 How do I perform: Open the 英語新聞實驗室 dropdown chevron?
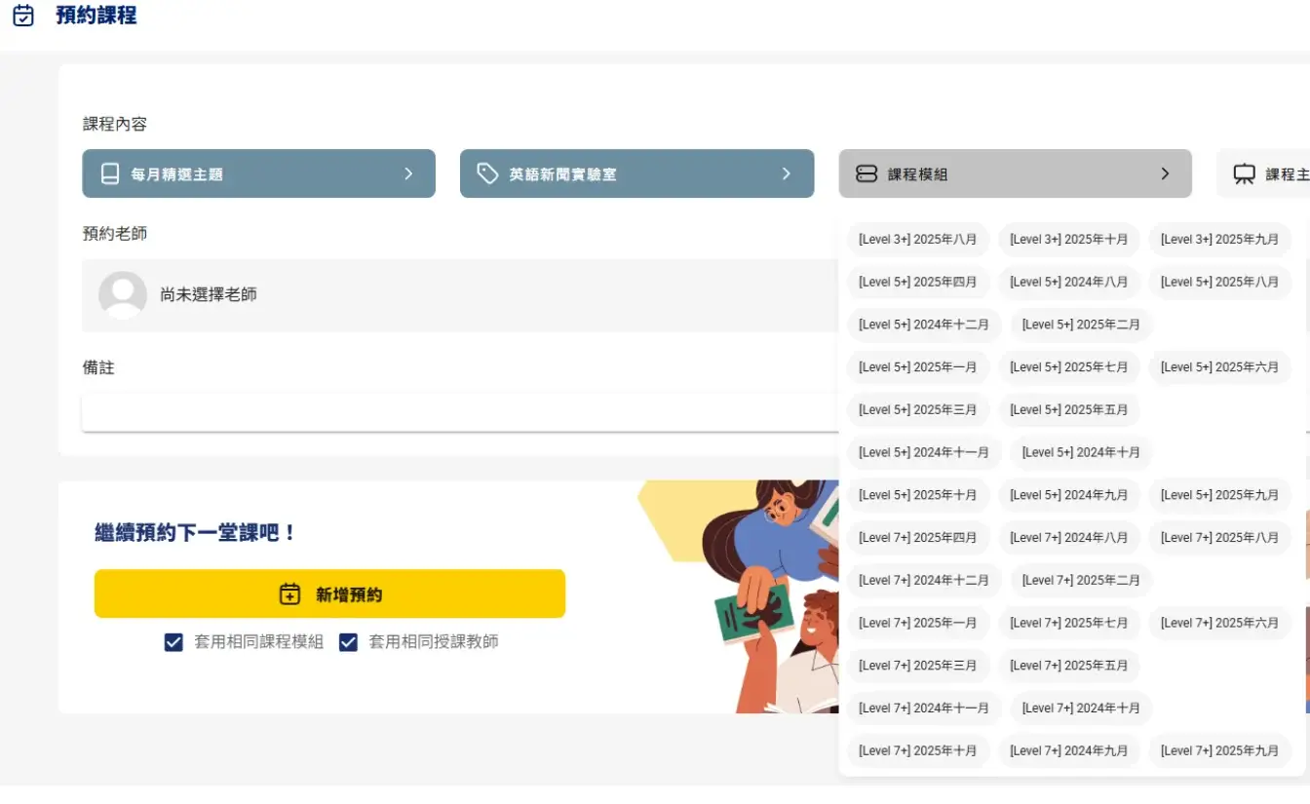[x=787, y=172]
